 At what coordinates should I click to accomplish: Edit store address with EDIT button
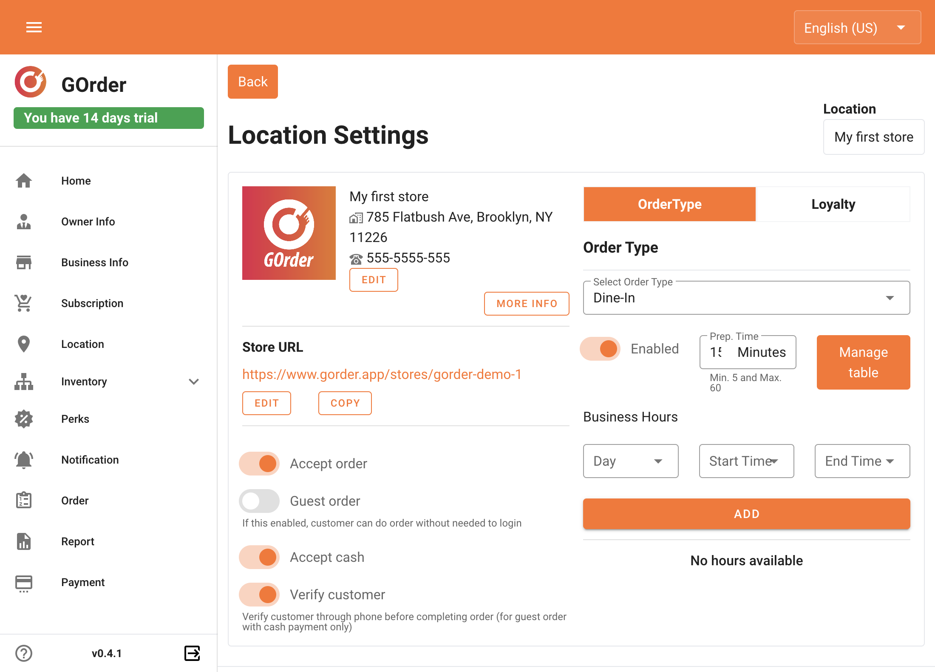[374, 280]
